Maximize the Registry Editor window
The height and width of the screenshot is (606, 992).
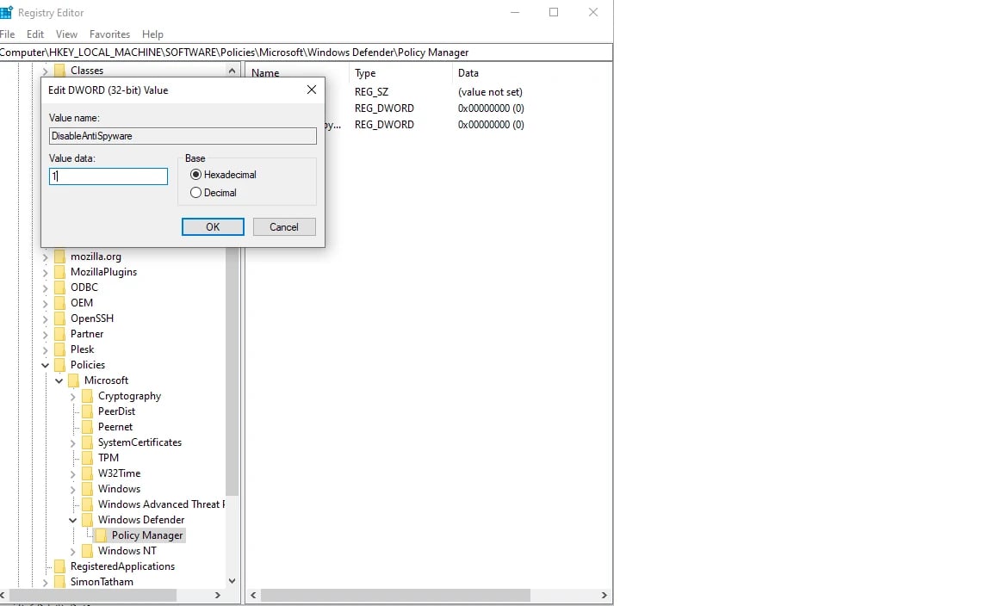pyautogui.click(x=554, y=12)
